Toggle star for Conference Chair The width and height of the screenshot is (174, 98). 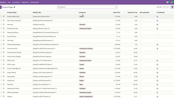[4, 28]
